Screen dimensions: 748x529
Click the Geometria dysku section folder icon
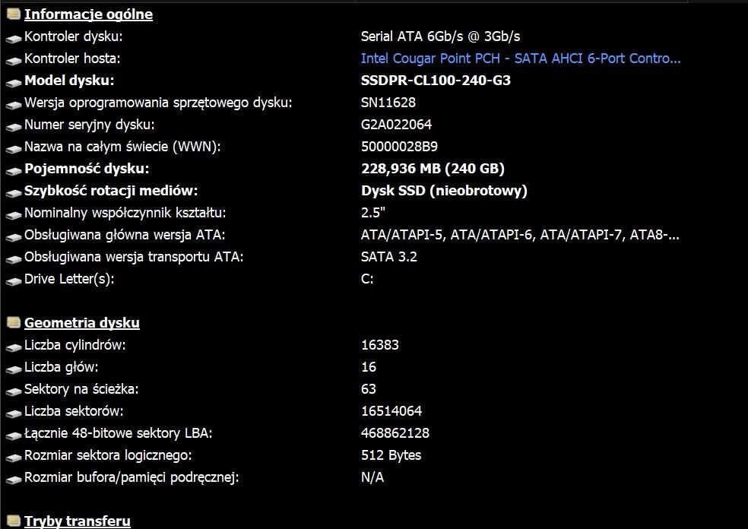[13, 322]
